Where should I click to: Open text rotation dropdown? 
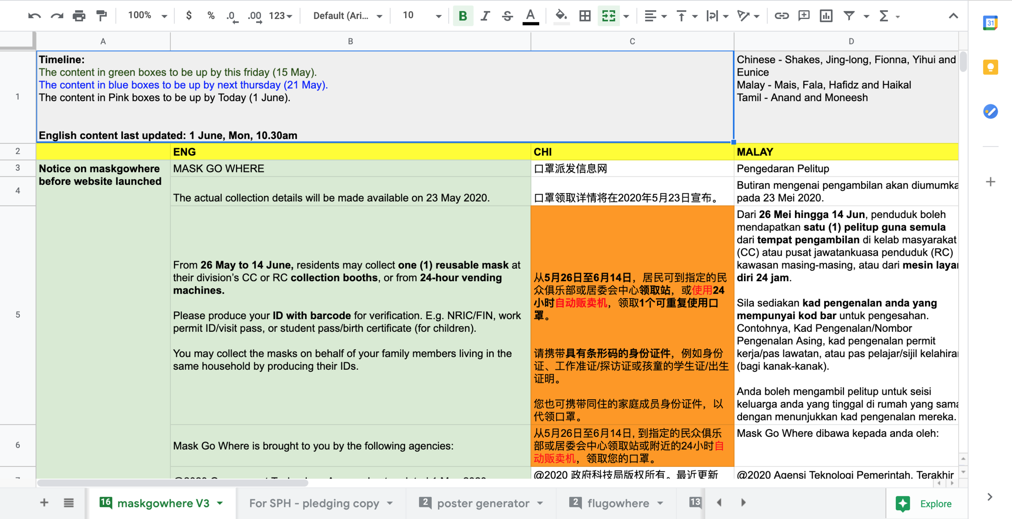(748, 16)
